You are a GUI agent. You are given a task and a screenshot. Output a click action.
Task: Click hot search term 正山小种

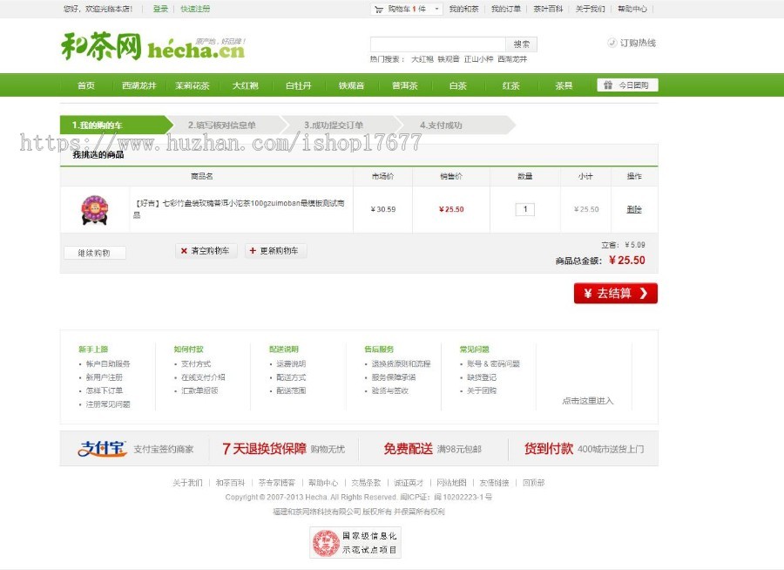(x=478, y=59)
